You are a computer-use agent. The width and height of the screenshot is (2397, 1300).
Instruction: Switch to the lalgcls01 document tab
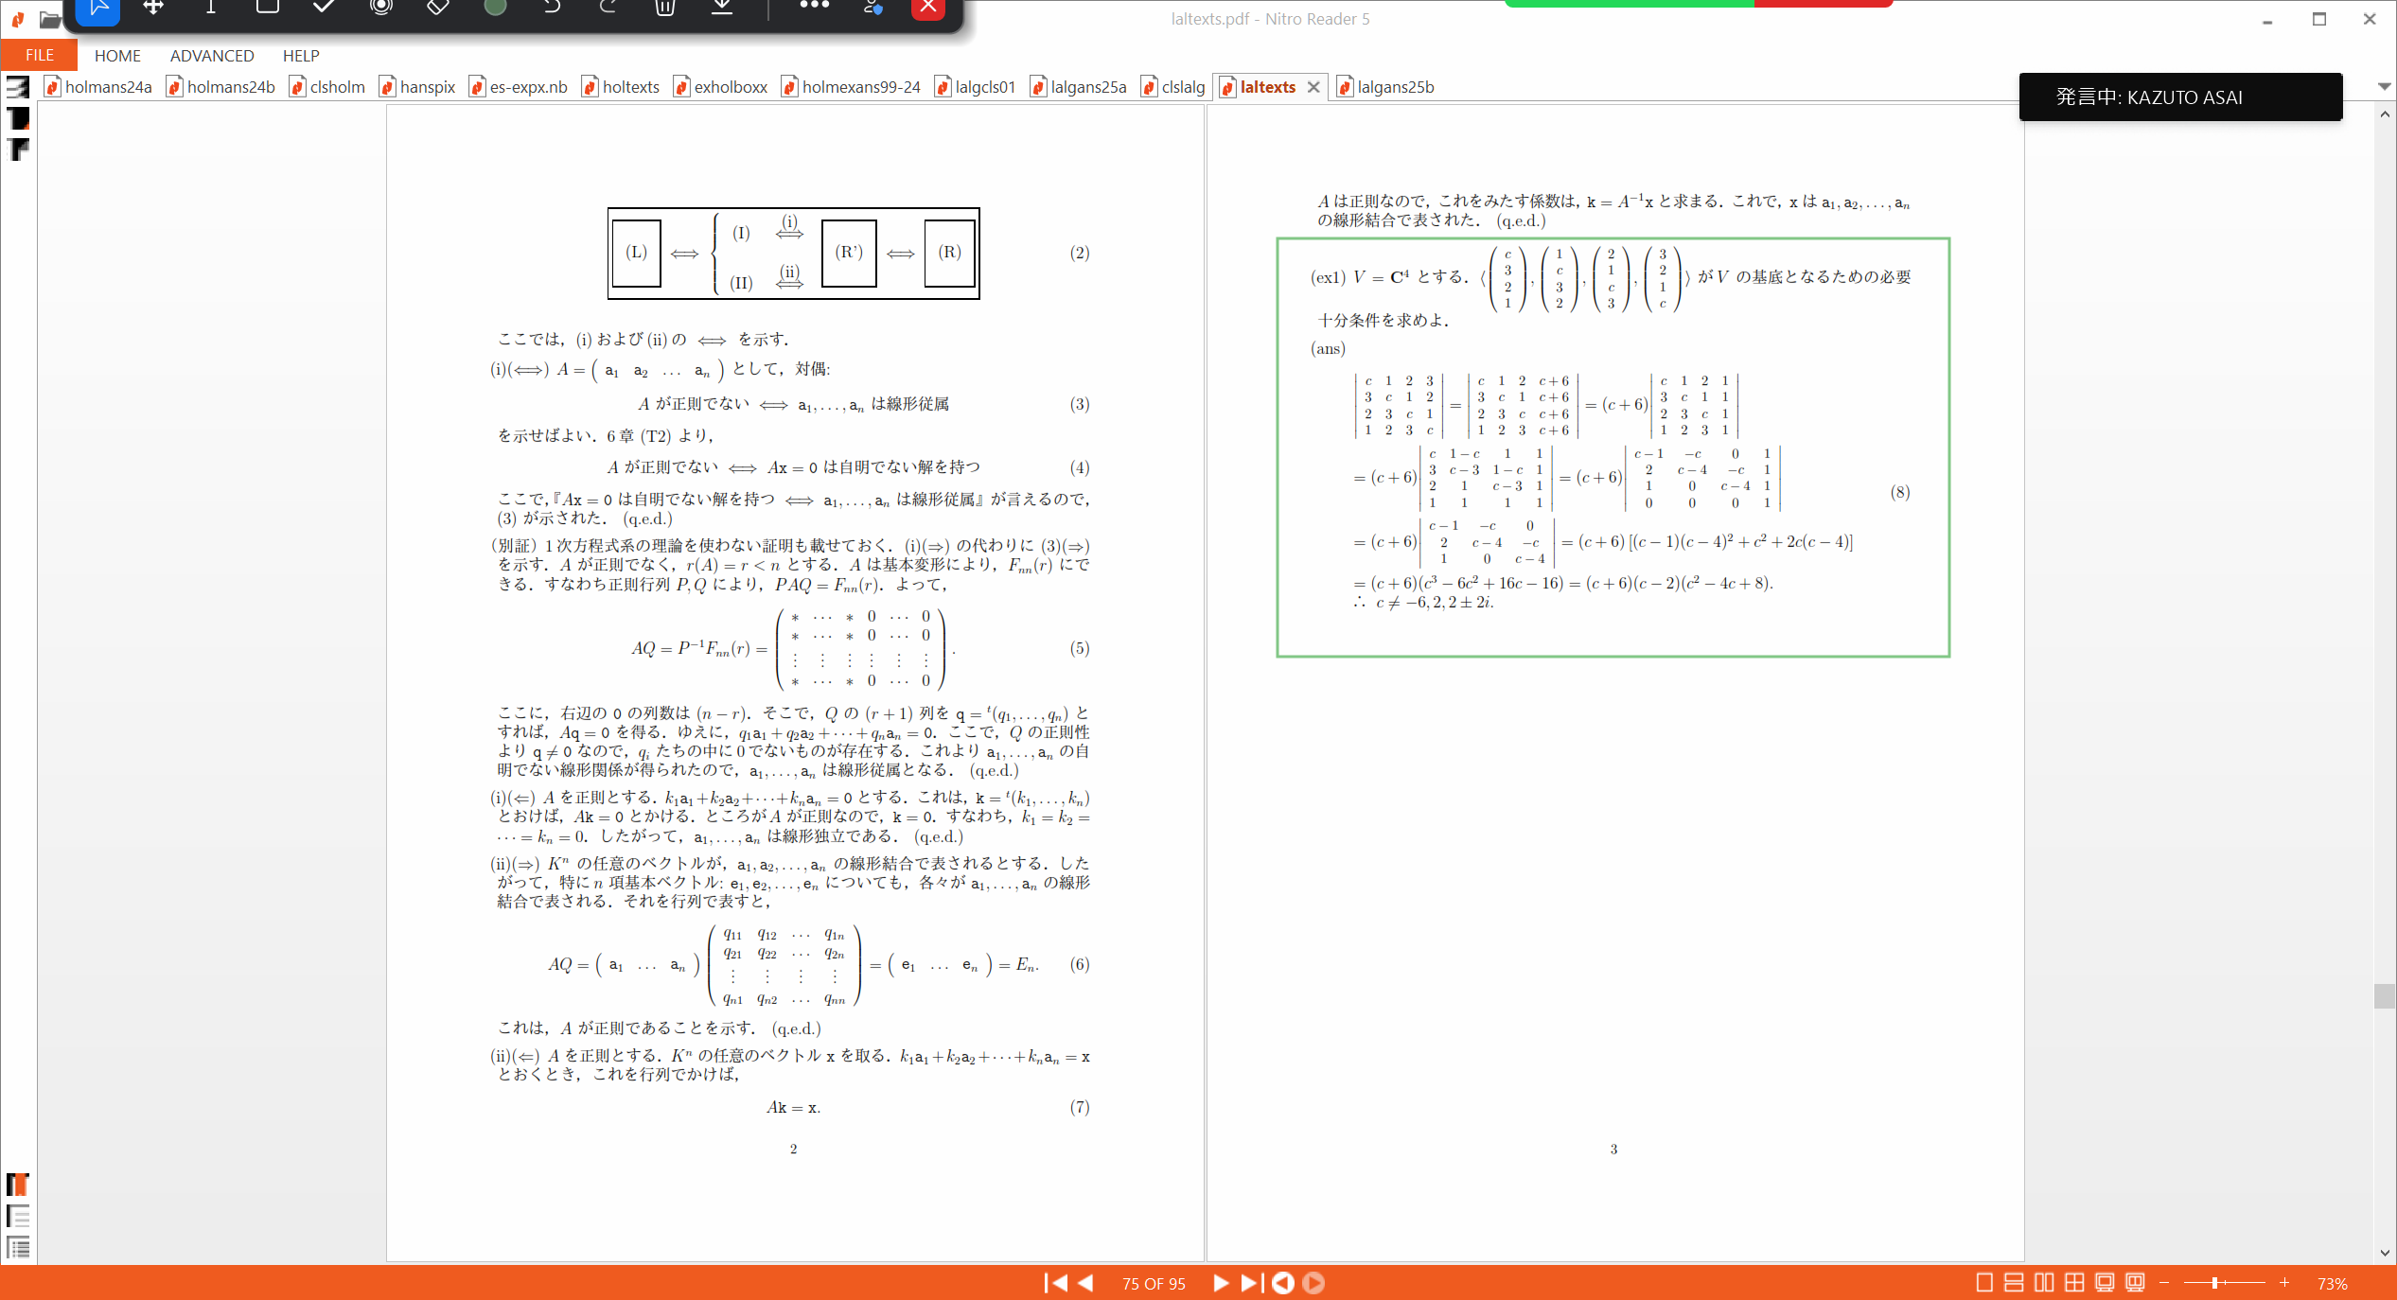pos(976,87)
